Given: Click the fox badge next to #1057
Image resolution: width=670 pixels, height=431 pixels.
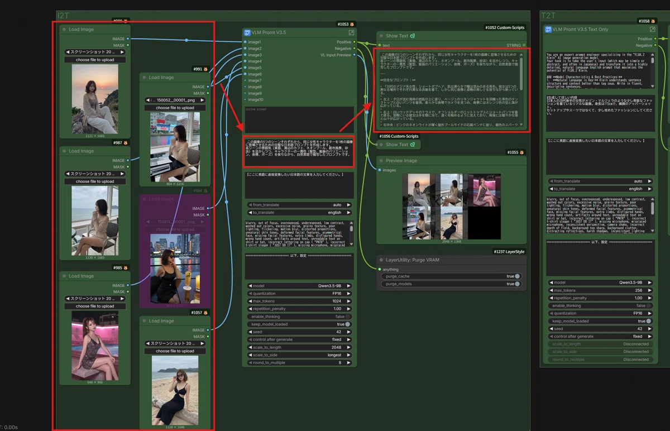Looking at the screenshot, I should pos(206,313).
